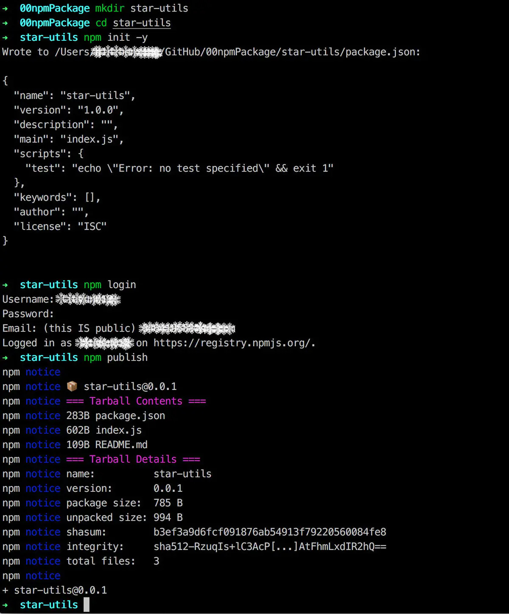This screenshot has width=509, height=614.
Task: Click the prompt arrow before "cd star-utils"
Action: click(6, 23)
